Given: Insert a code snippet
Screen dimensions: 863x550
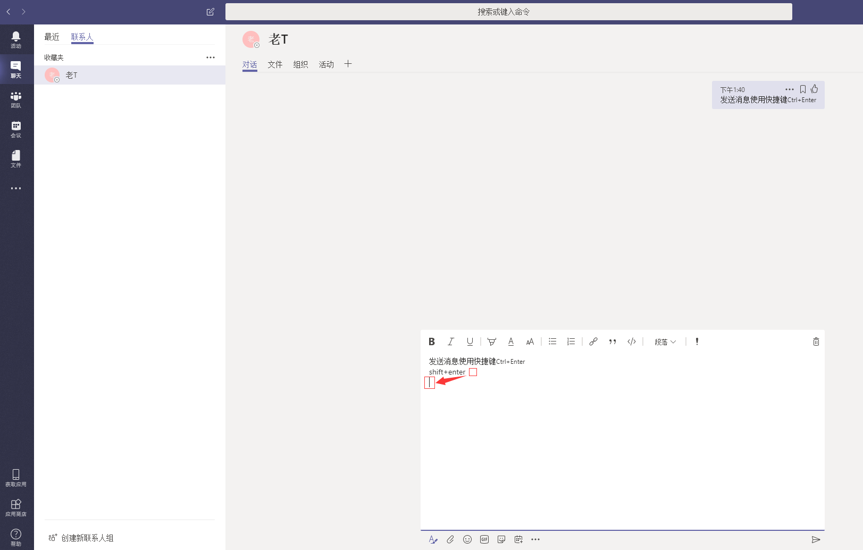Looking at the screenshot, I should pyautogui.click(x=632, y=341).
